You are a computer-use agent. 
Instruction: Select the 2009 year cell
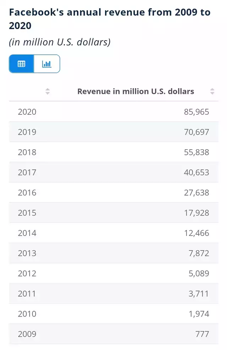(27, 334)
